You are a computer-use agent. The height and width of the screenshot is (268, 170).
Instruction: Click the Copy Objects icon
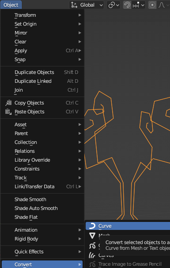coord(8,103)
